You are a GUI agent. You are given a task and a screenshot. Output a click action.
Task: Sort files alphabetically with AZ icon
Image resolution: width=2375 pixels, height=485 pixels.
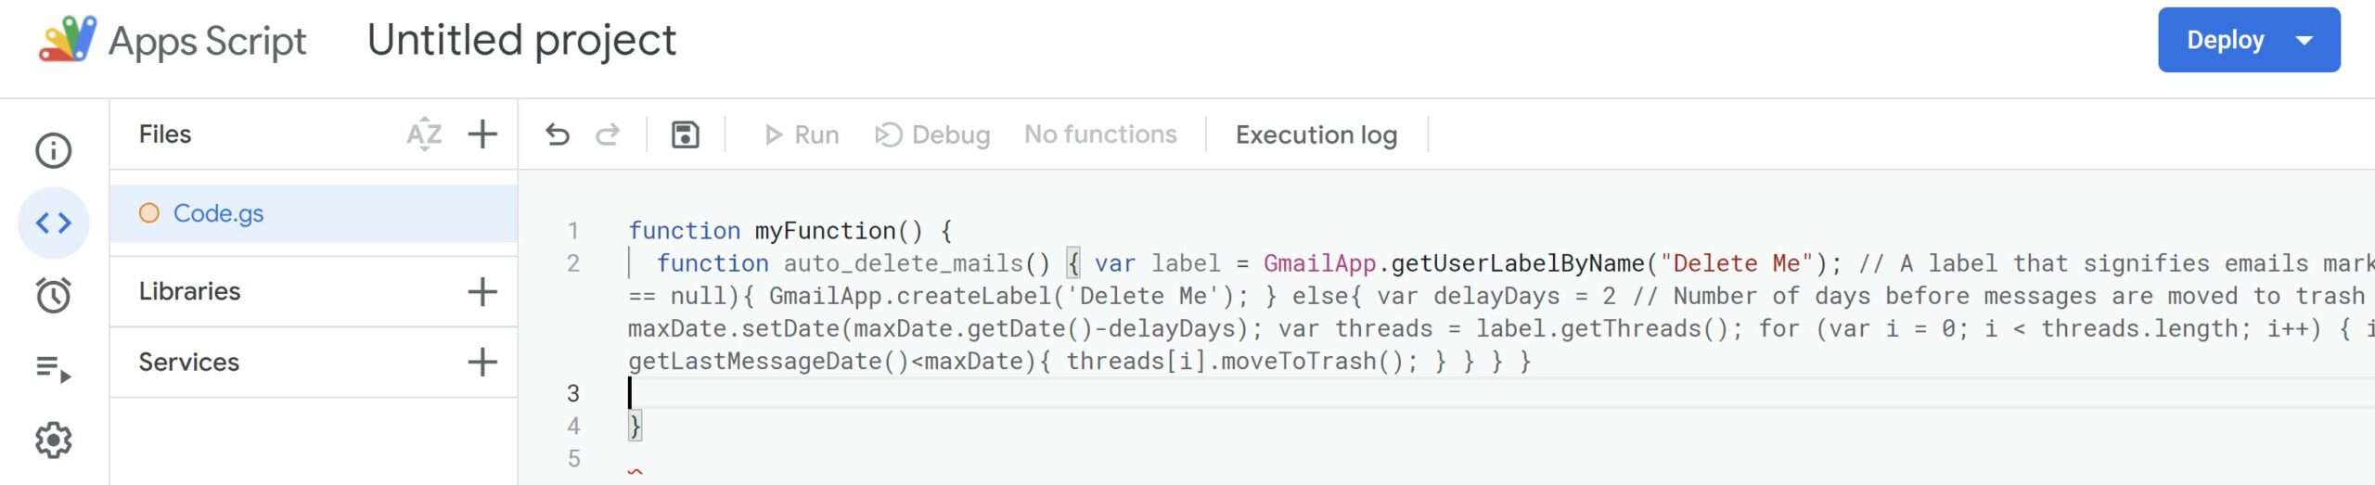[424, 134]
